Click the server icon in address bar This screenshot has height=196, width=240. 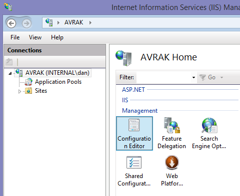tap(49, 22)
